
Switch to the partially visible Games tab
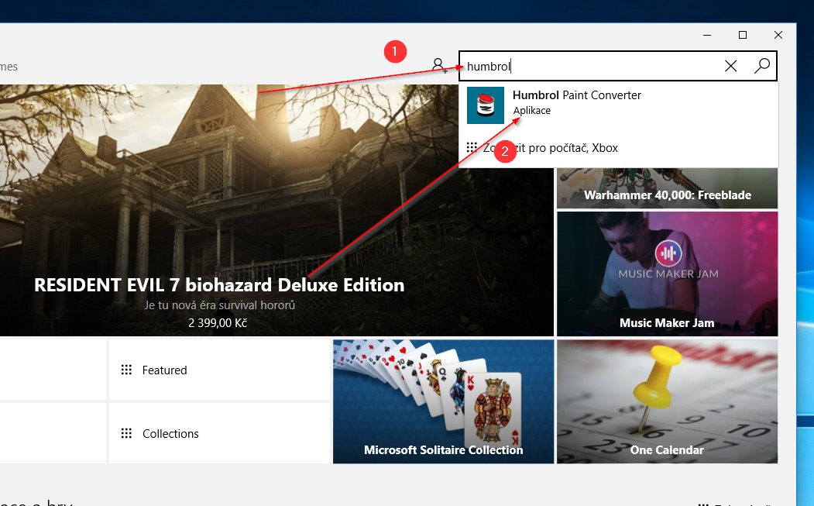click(9, 67)
